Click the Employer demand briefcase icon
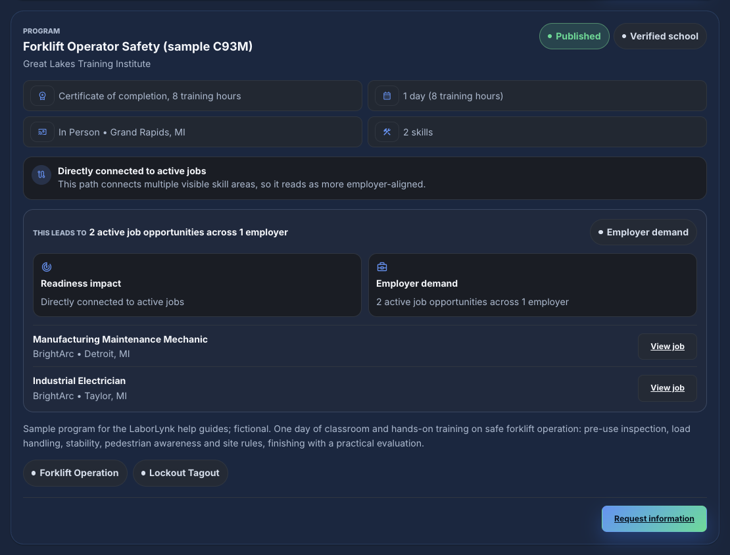 coord(381,267)
